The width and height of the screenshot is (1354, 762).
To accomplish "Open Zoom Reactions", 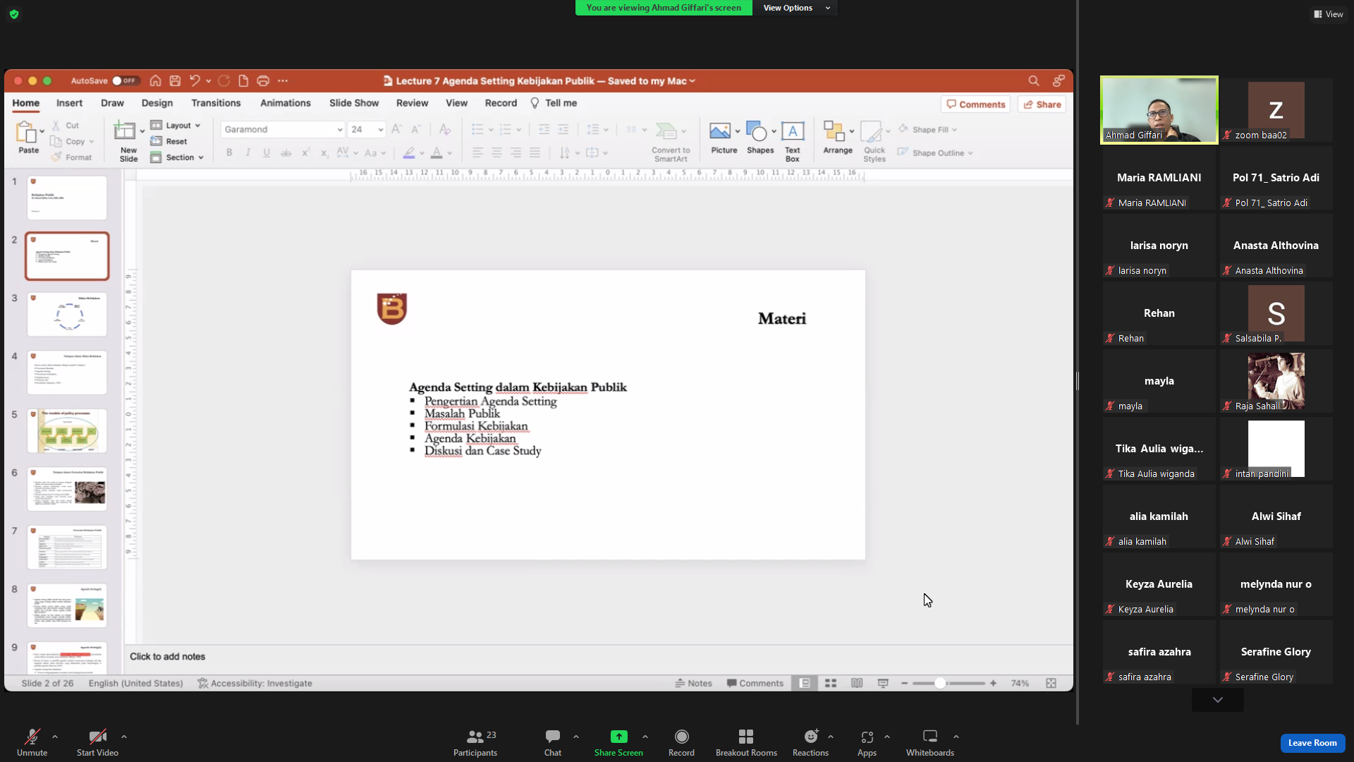I will coord(810,743).
